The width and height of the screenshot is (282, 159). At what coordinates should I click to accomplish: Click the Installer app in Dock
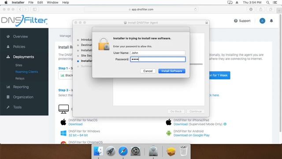tap(153, 151)
